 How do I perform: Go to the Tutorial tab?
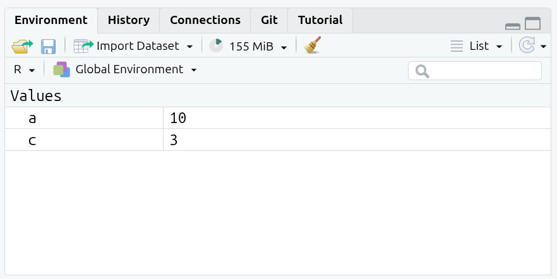click(x=320, y=20)
